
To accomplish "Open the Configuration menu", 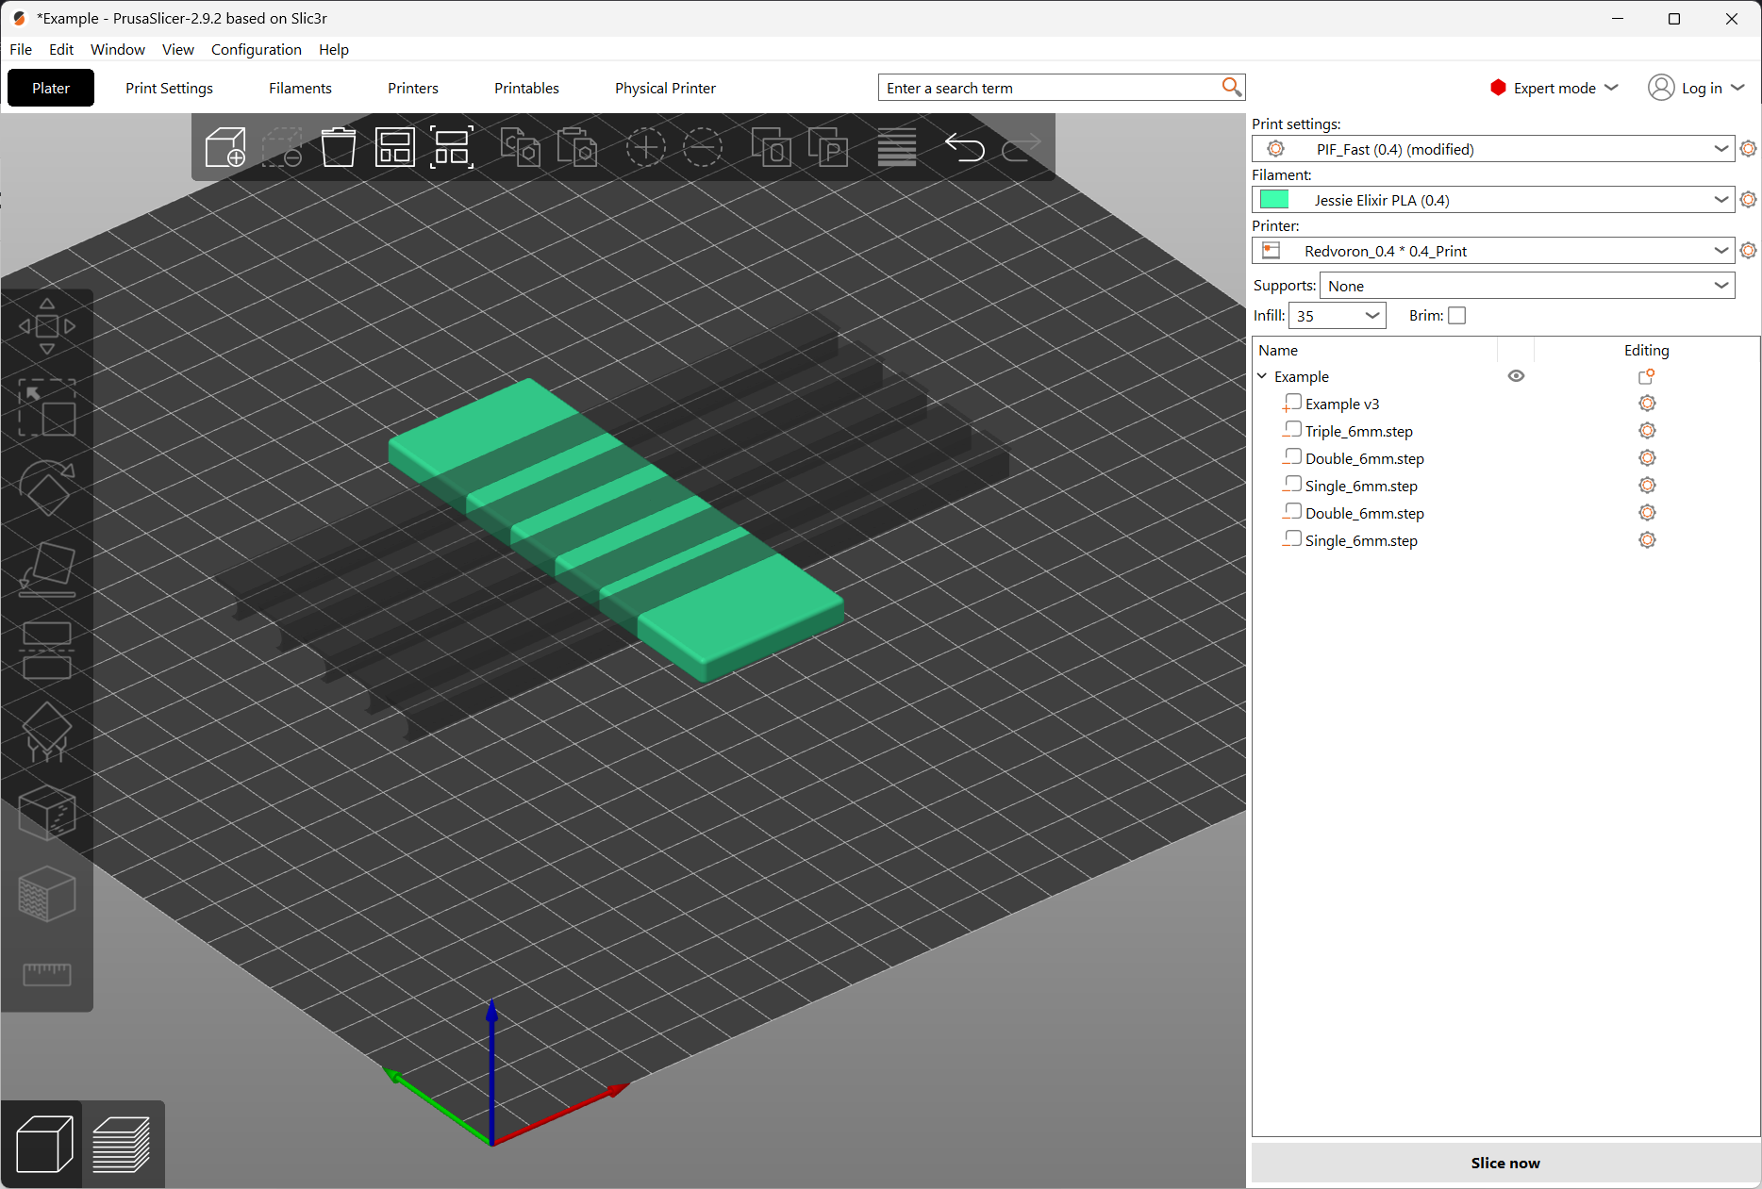I will (x=256, y=49).
